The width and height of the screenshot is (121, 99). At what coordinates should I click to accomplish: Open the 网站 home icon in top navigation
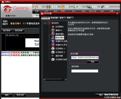[35, 7]
